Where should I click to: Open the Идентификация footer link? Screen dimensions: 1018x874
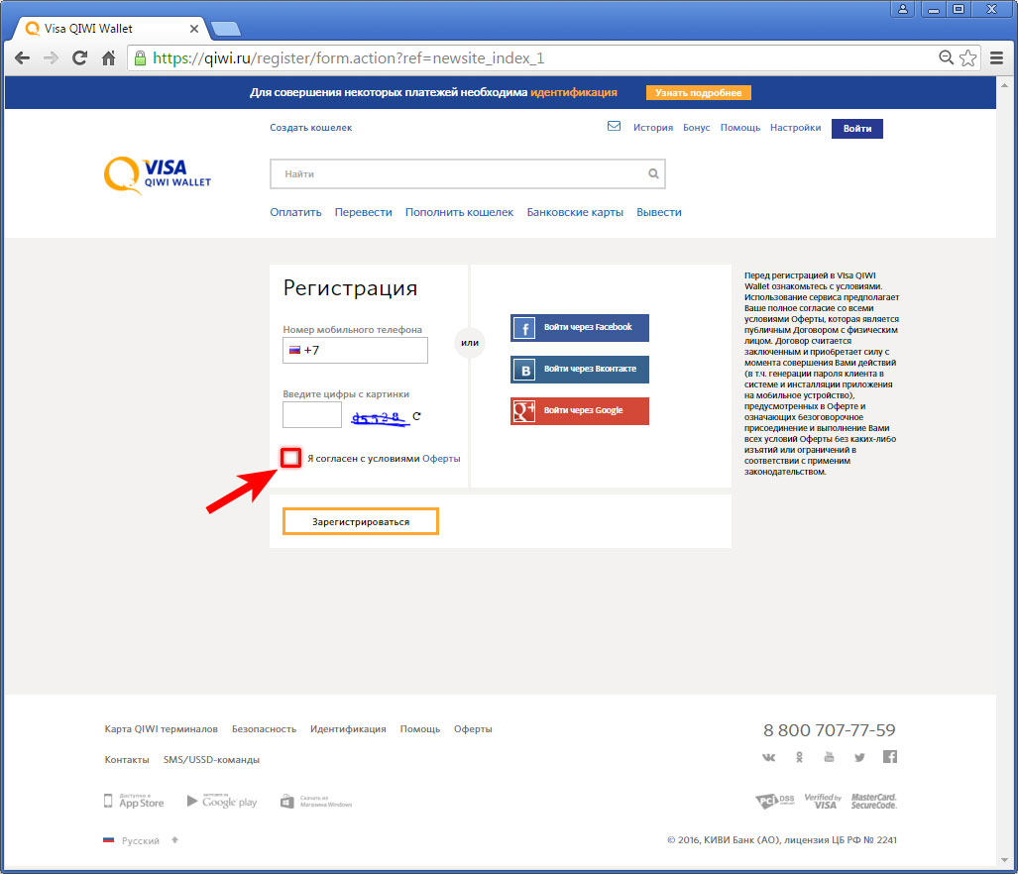(348, 728)
